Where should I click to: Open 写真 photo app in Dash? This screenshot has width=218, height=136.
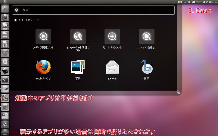pos(78,70)
